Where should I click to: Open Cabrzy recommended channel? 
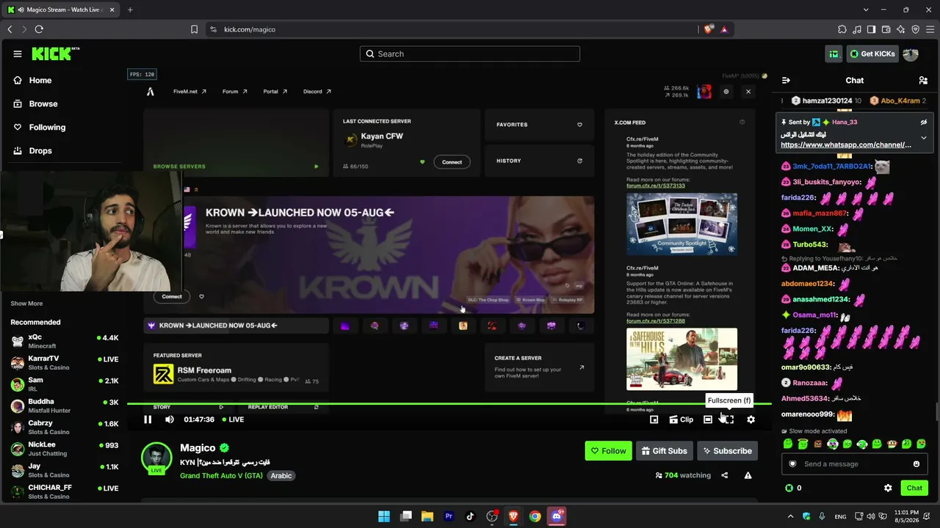[x=65, y=427]
